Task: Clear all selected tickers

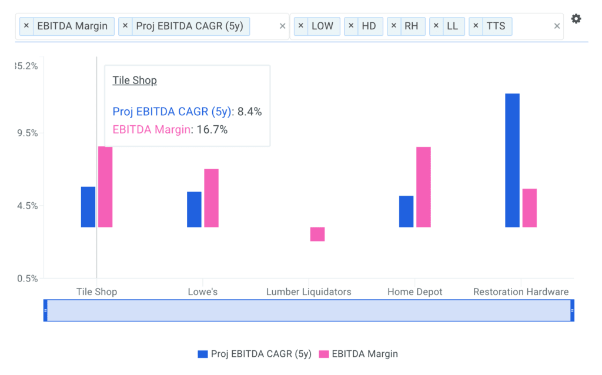Action: (557, 26)
